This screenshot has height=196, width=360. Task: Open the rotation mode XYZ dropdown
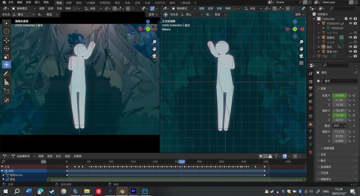[x=339, y=126]
